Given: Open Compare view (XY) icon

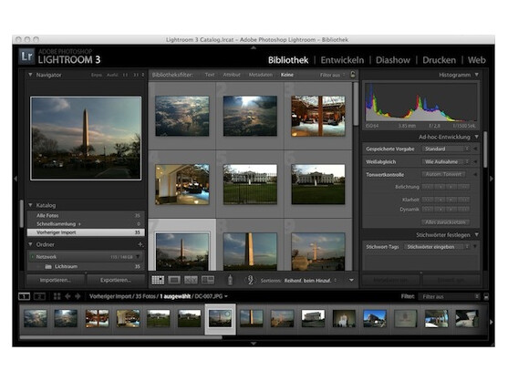Looking at the screenshot, I should (x=191, y=280).
